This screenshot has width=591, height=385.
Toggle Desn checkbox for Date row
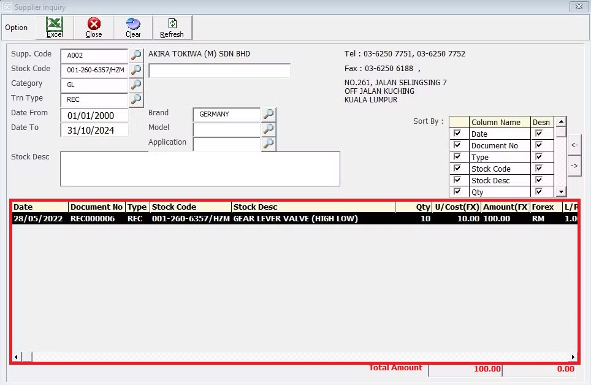pyautogui.click(x=539, y=134)
